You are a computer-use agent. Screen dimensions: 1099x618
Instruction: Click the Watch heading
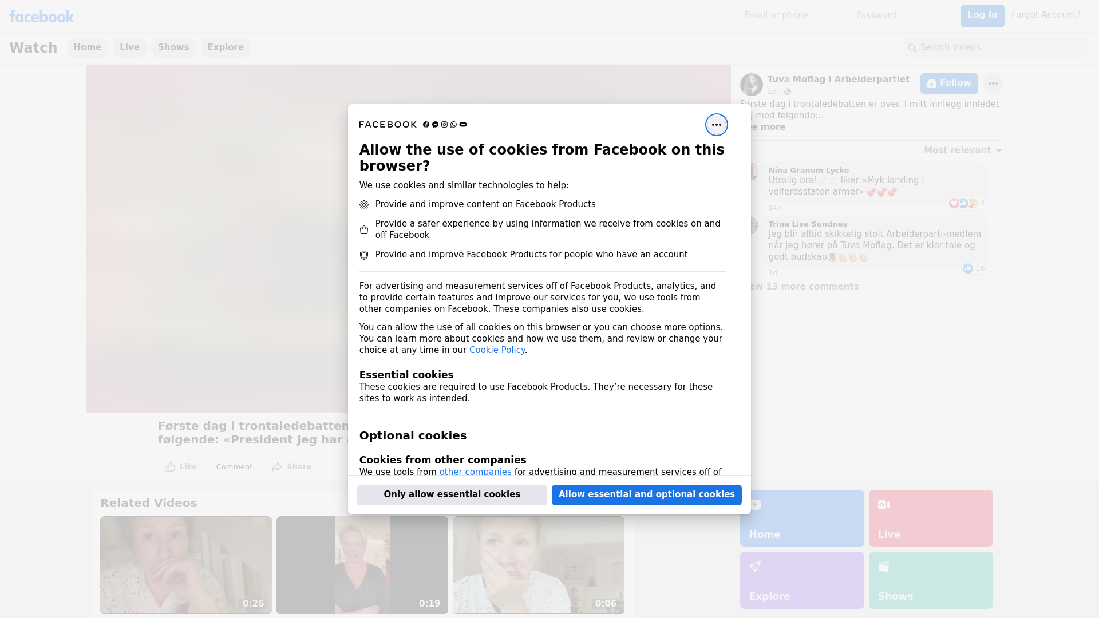[33, 47]
